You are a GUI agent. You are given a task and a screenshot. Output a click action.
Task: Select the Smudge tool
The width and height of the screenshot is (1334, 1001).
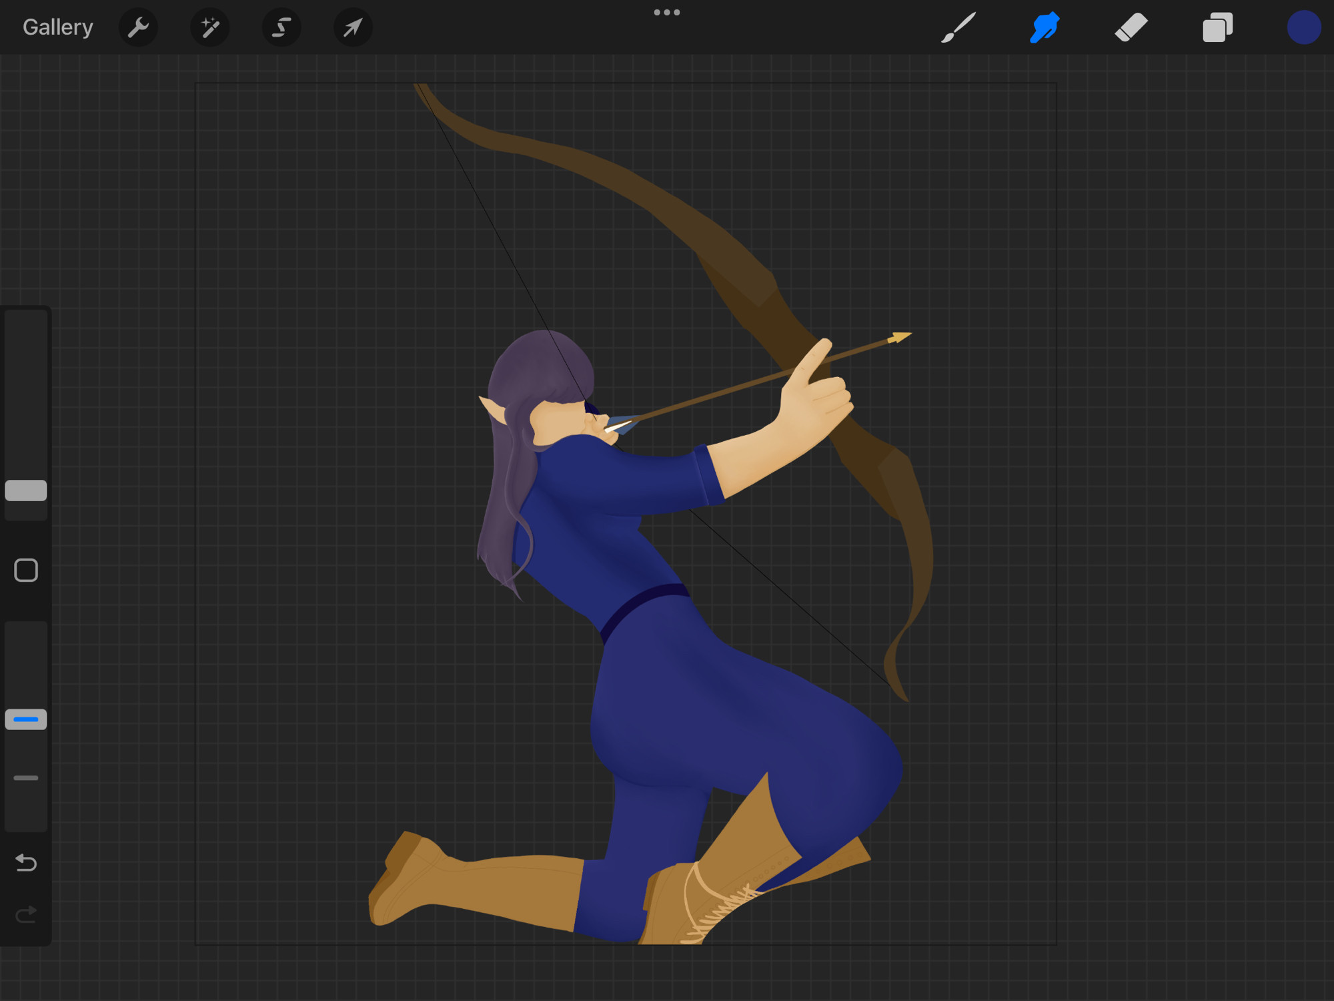pyautogui.click(x=1045, y=27)
